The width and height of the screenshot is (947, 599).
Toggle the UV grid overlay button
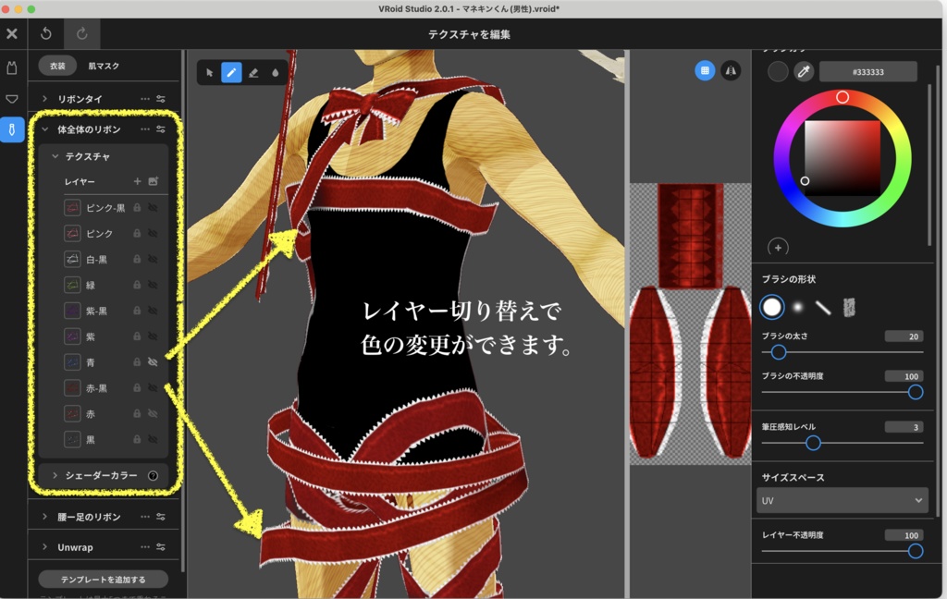coord(703,70)
